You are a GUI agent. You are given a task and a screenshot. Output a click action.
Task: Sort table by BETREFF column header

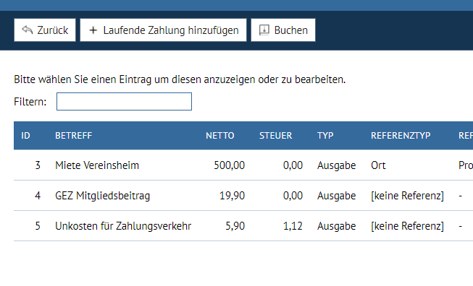point(74,136)
